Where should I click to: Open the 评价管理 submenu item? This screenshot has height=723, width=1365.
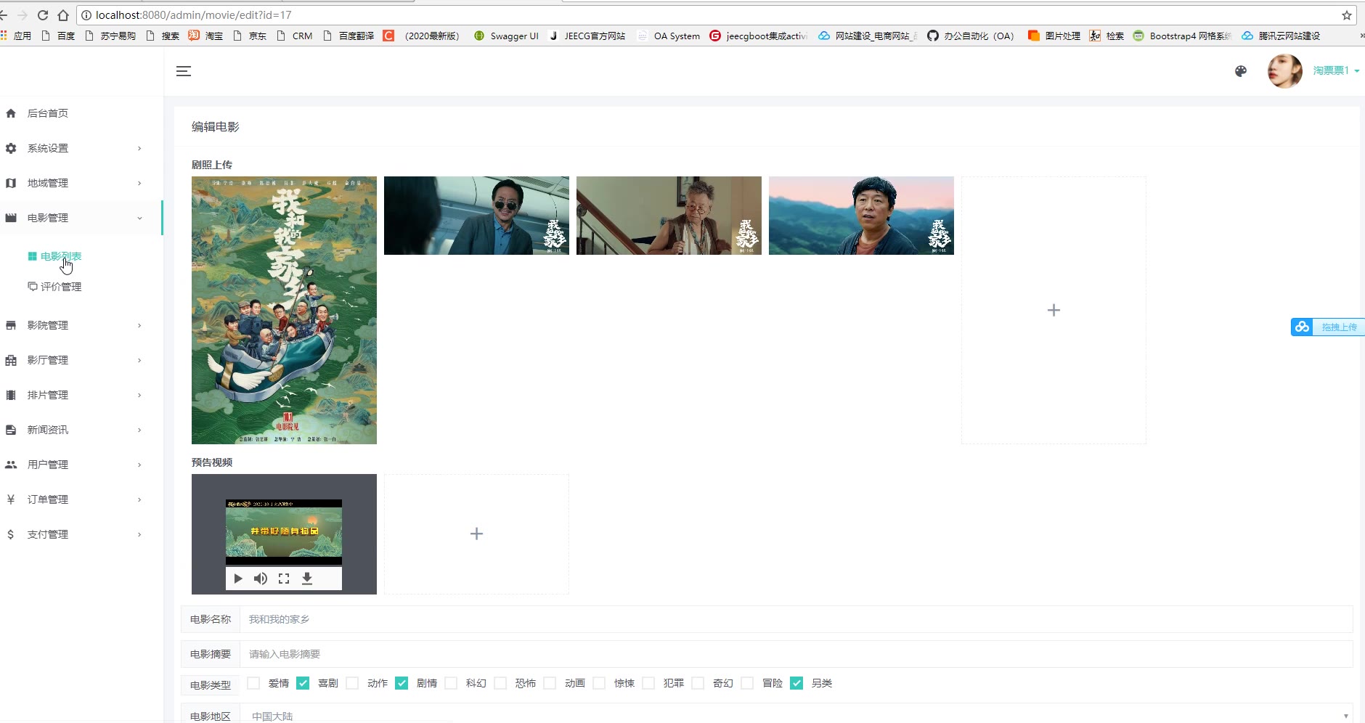coord(61,287)
